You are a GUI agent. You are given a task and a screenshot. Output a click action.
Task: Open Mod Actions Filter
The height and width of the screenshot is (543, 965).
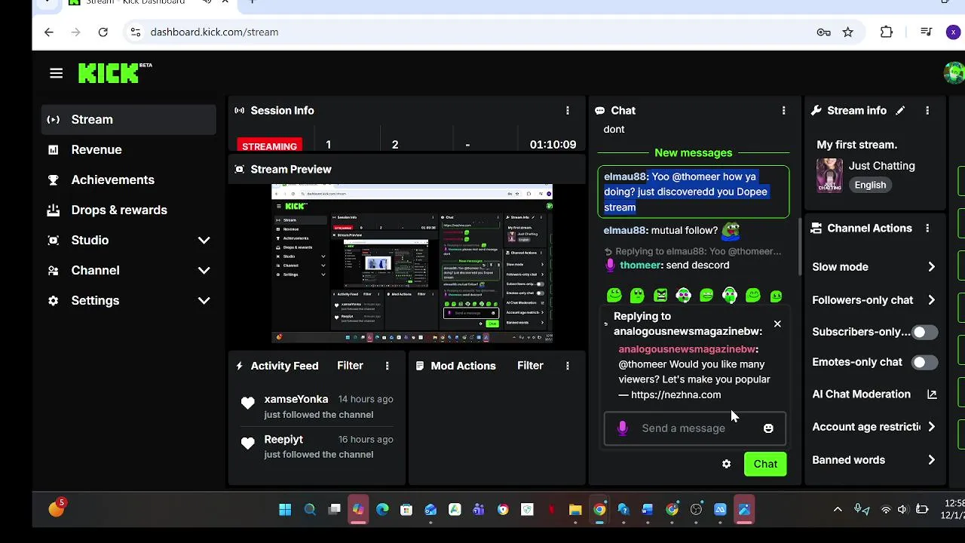[x=530, y=366]
